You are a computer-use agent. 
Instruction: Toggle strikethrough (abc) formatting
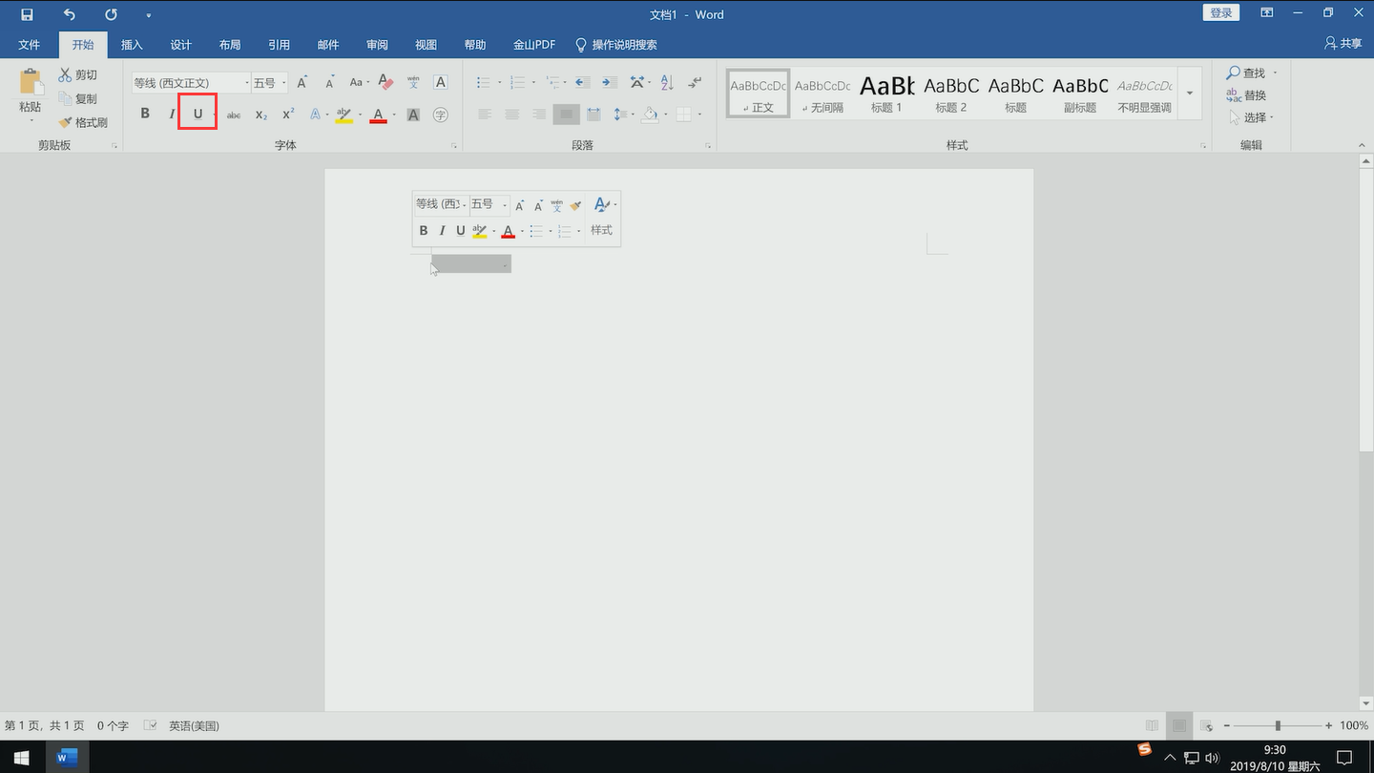point(234,115)
